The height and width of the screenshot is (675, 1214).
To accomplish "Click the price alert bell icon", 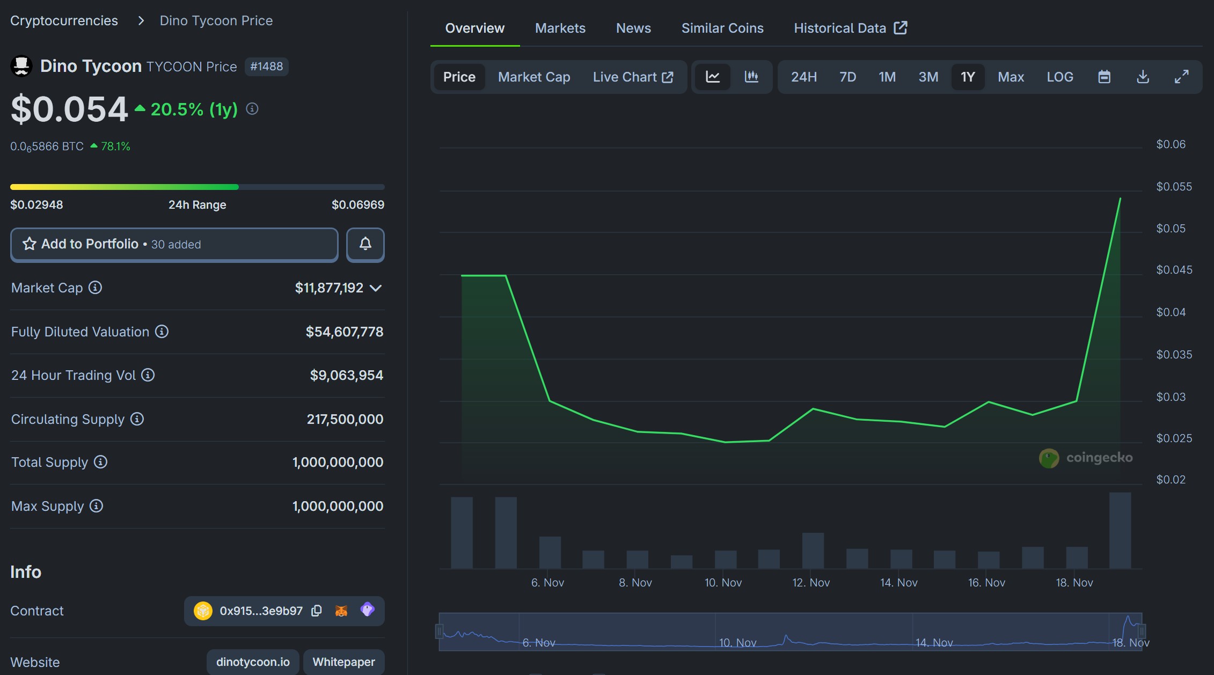I will point(365,244).
